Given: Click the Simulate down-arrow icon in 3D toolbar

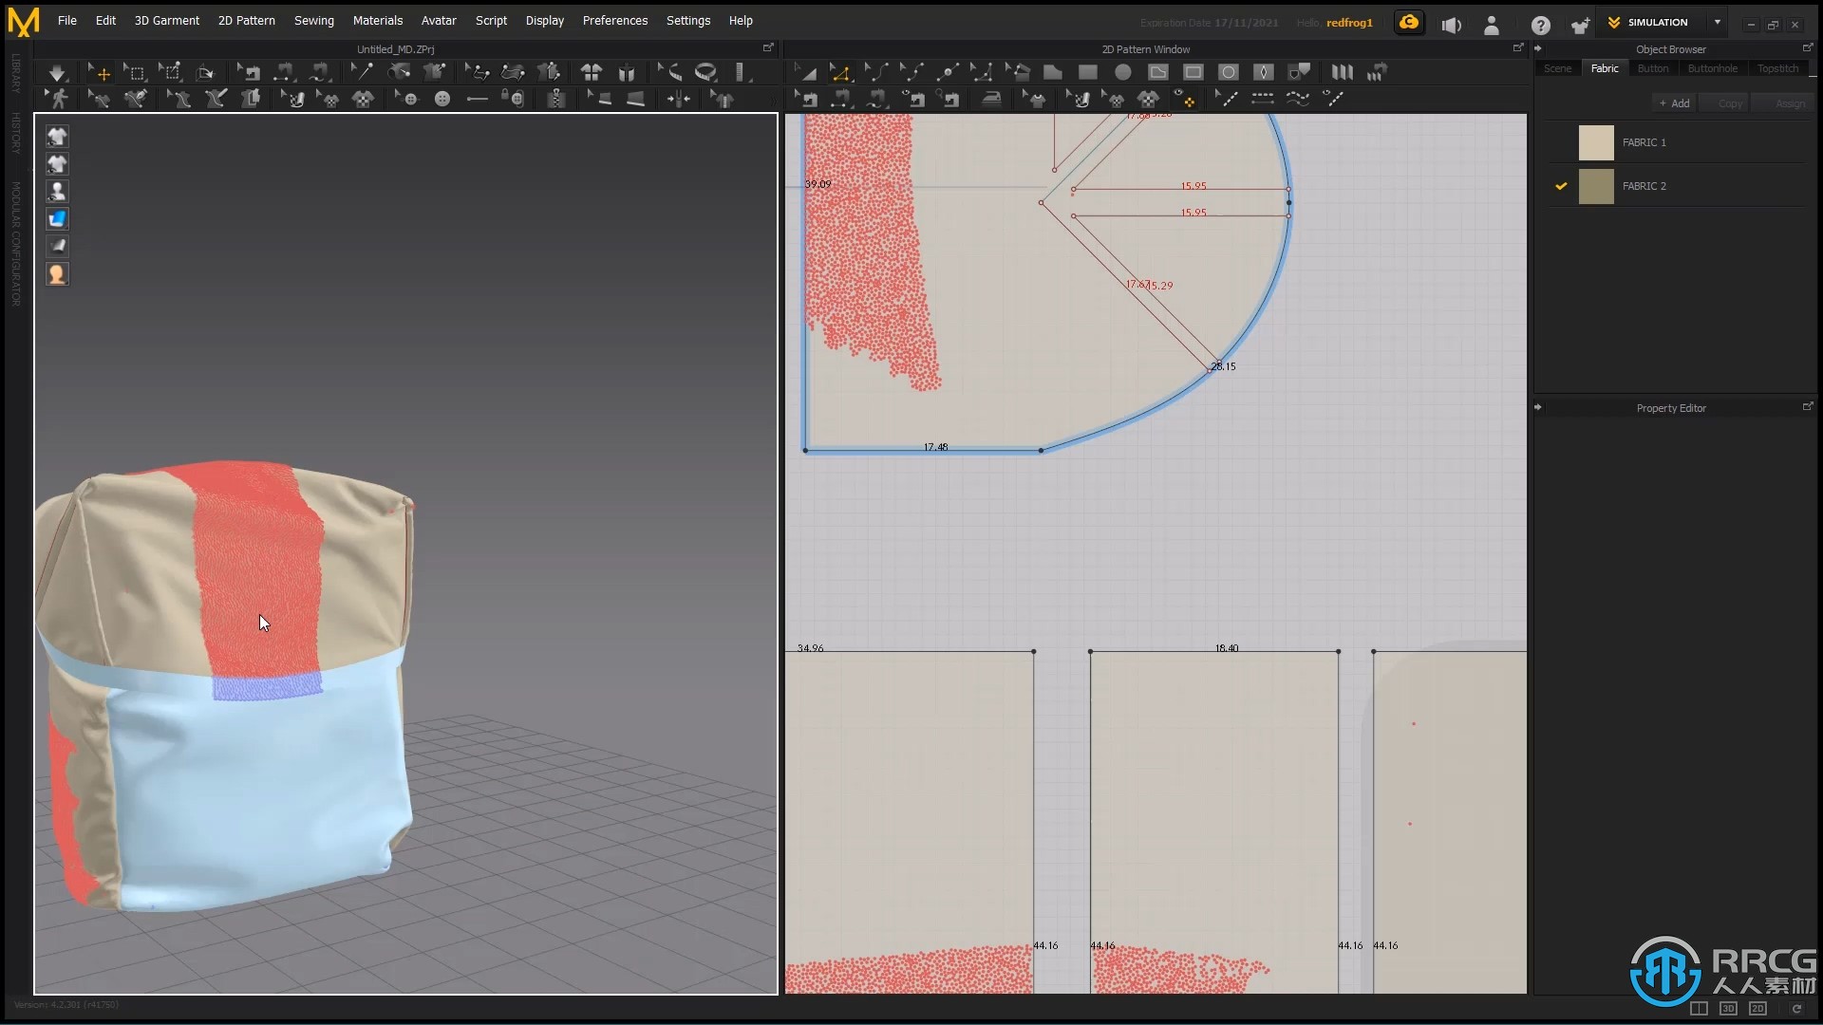Looking at the screenshot, I should point(57,72).
